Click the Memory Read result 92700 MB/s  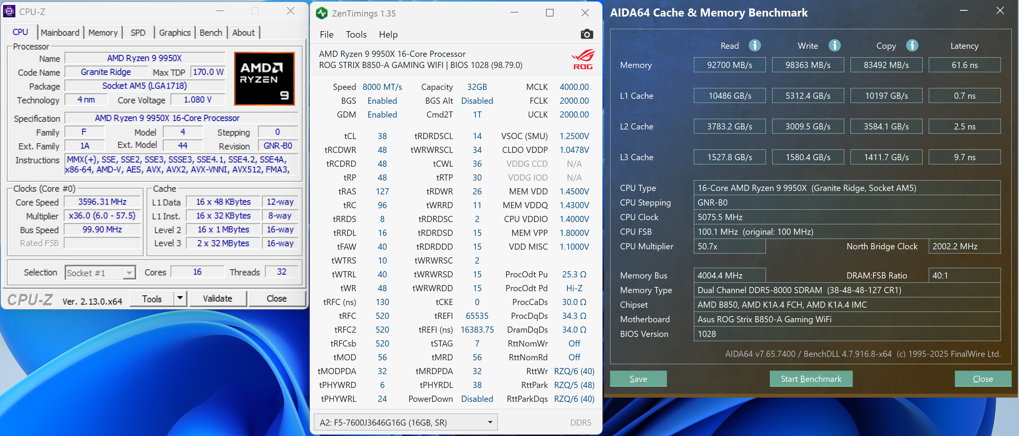(x=730, y=65)
